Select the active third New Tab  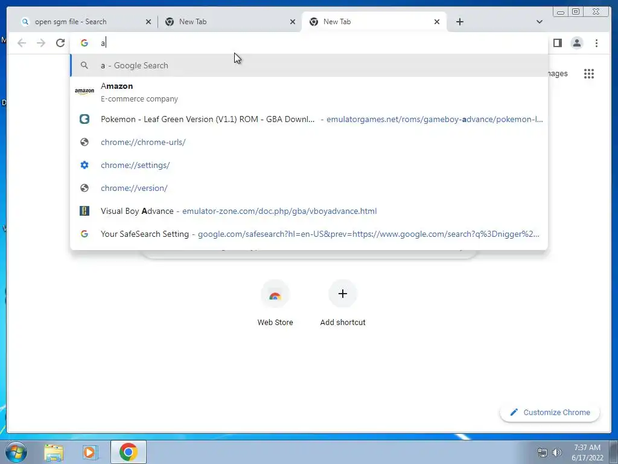coord(374,22)
